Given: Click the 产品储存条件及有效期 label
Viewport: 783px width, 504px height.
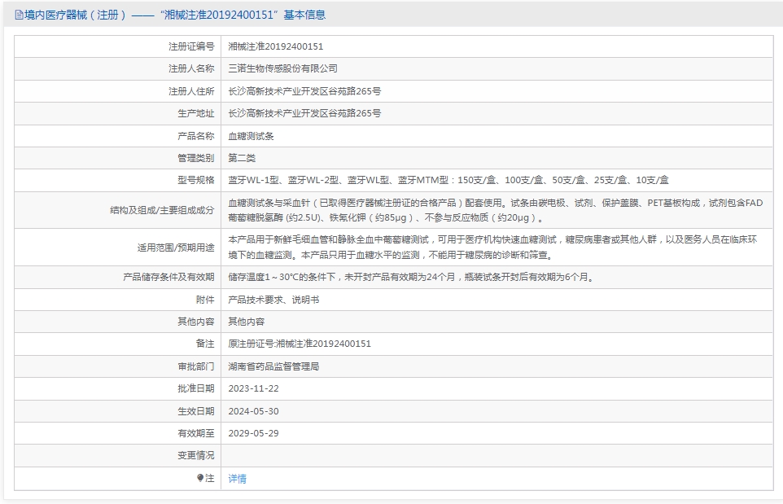Looking at the screenshot, I should 168,277.
